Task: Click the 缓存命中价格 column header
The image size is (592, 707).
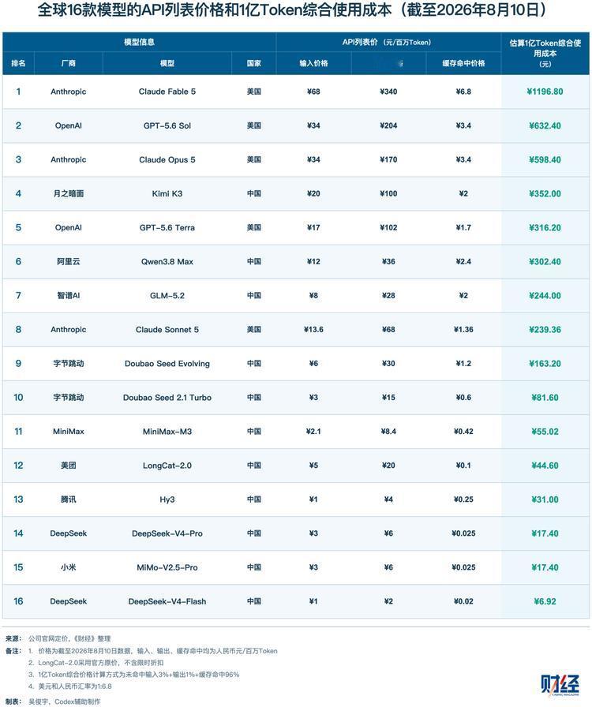Action: [x=463, y=63]
